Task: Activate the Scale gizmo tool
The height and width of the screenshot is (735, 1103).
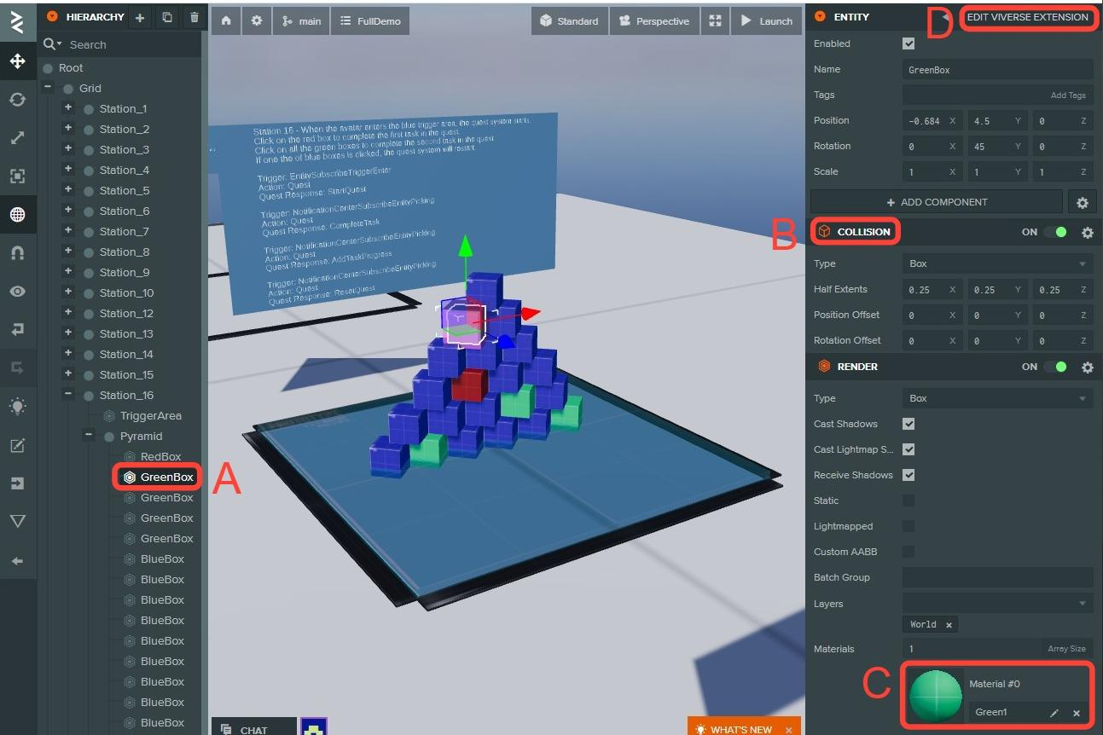Action: click(x=17, y=138)
